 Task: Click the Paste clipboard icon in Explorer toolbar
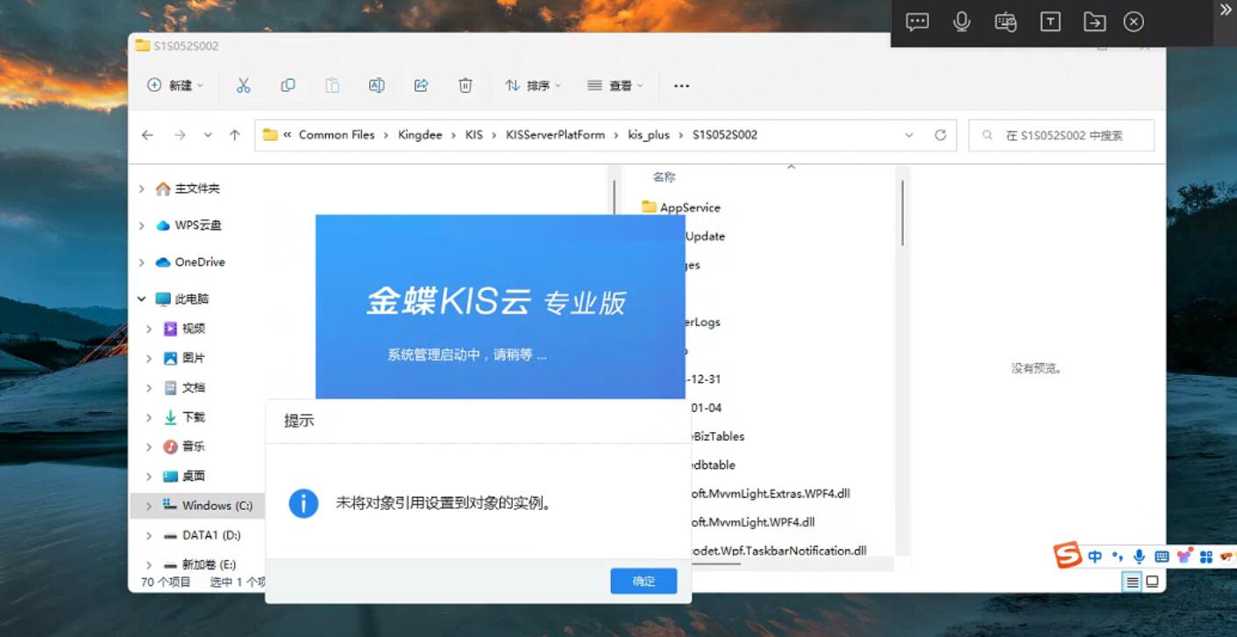tap(332, 85)
